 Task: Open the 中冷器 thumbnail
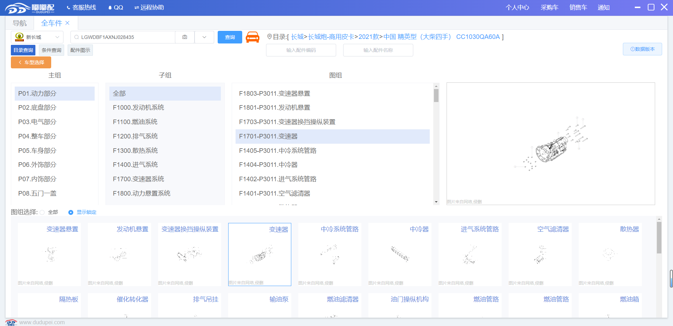point(400,254)
